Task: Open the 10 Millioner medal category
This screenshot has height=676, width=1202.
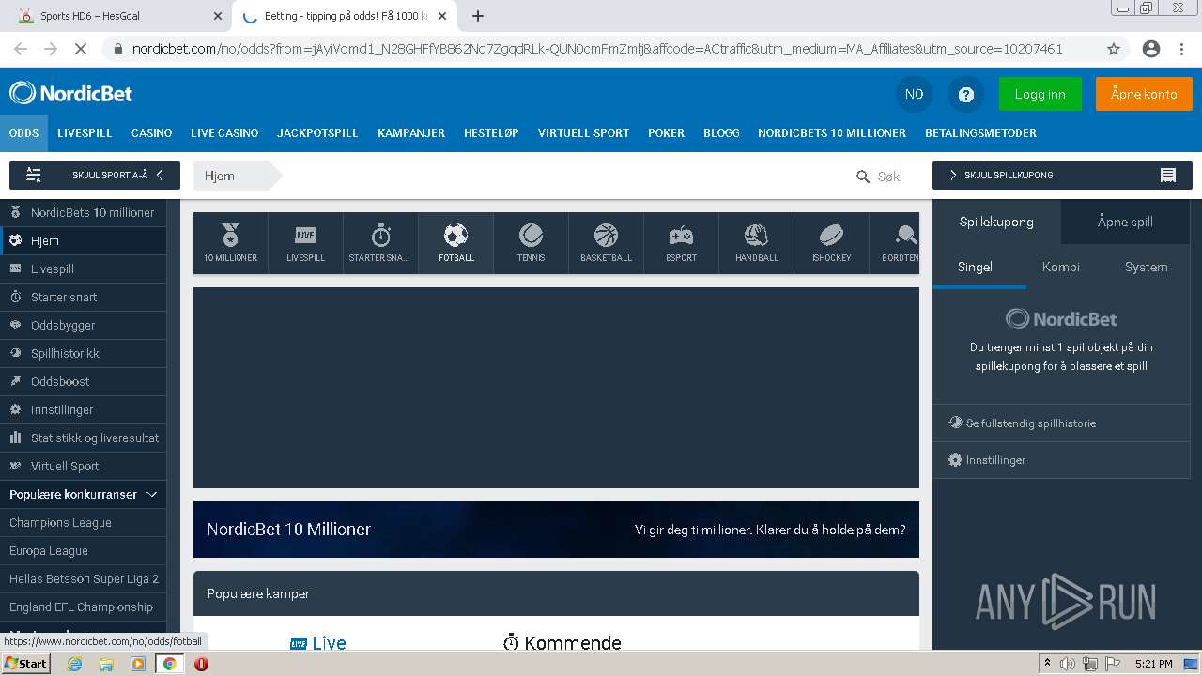Action: (x=230, y=243)
